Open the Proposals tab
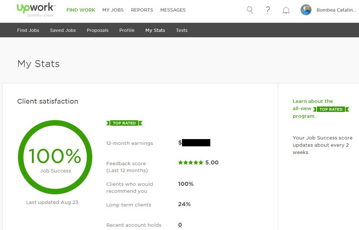 coord(97,30)
